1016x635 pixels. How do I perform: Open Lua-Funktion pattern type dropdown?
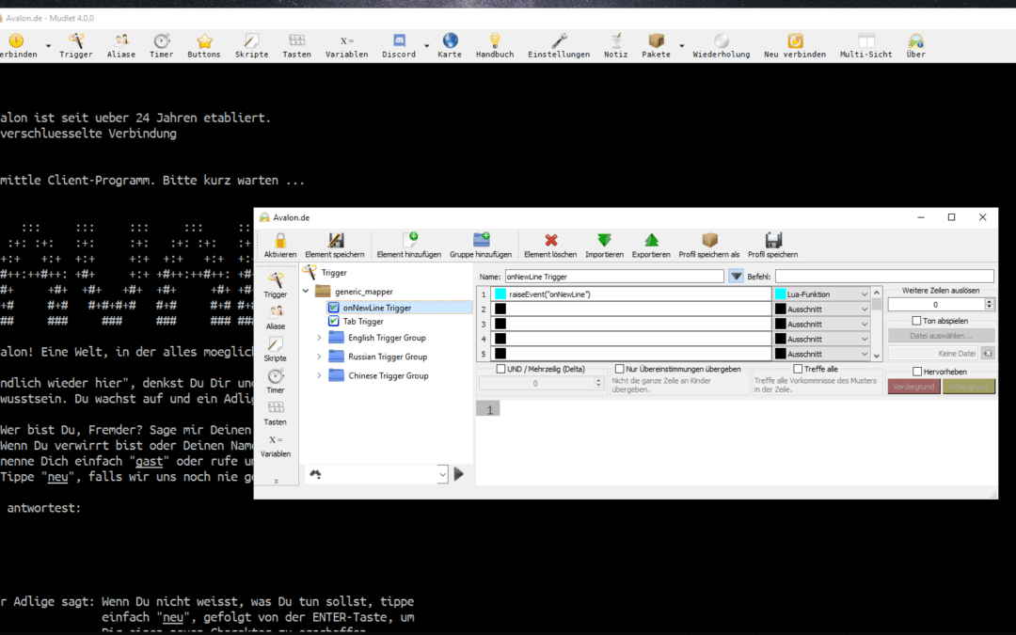(821, 294)
